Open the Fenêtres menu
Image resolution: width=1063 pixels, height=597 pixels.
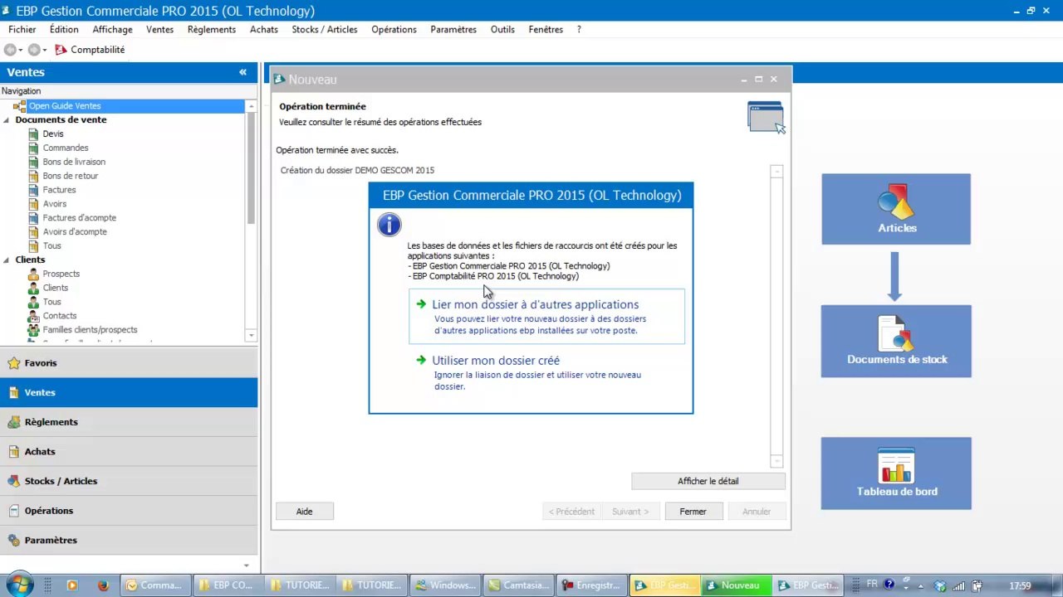546,29
